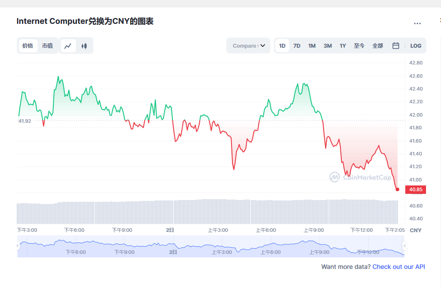The height and width of the screenshot is (287, 441).
Task: Click the 上午9:00 label on main axis
Action: click(x=314, y=230)
